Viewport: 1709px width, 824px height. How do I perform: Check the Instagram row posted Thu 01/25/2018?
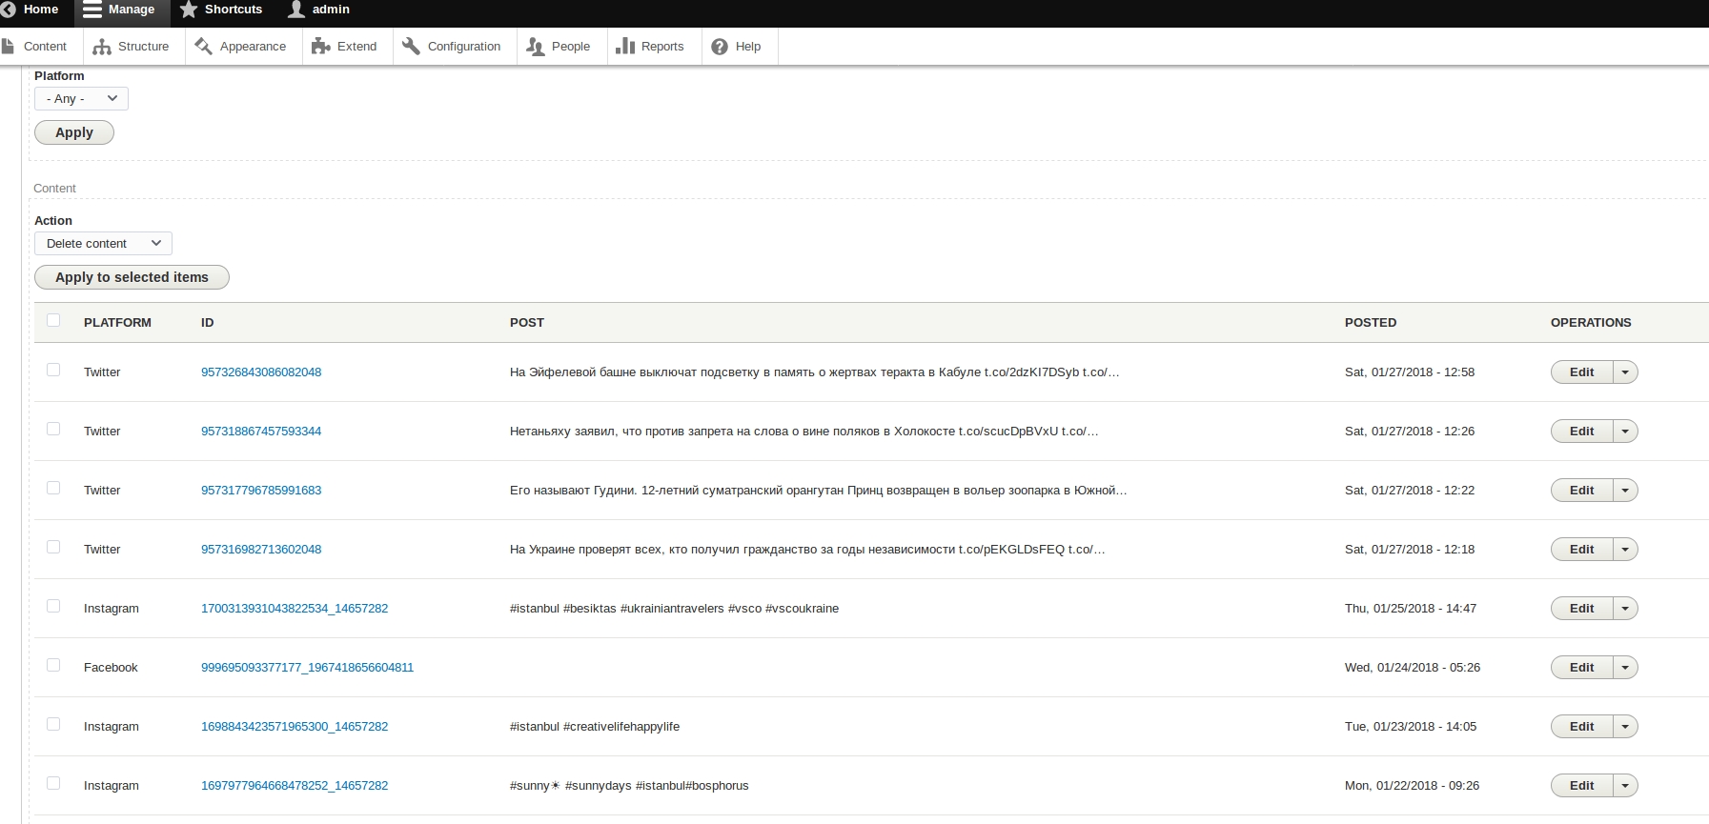(53, 606)
